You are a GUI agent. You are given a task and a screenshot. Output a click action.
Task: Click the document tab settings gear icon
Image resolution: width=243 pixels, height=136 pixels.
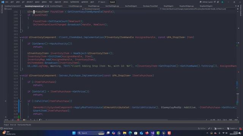click(x=238, y=6)
